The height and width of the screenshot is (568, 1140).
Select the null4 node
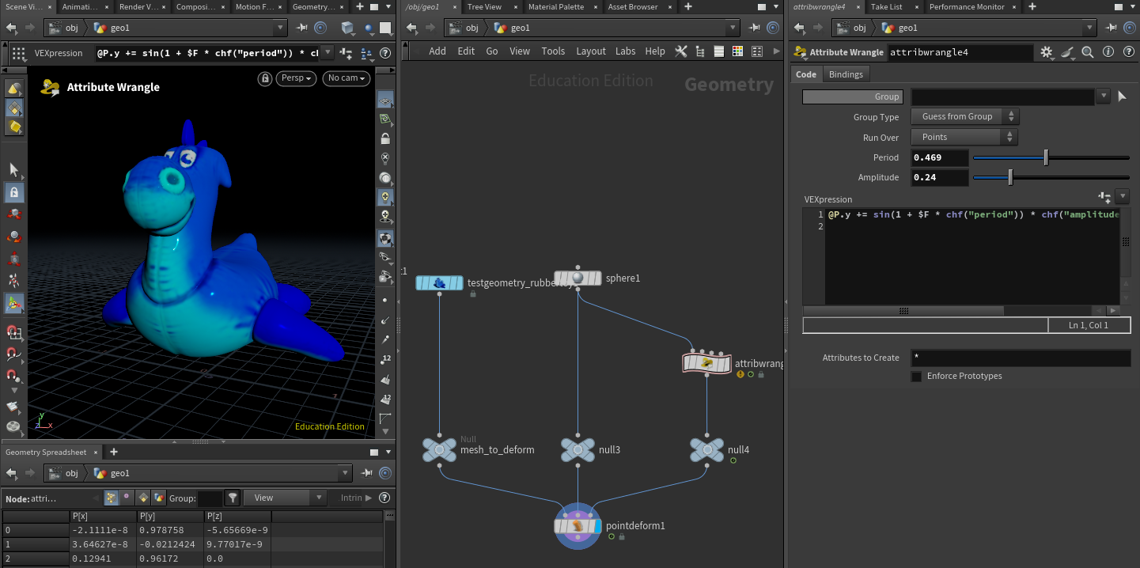tap(706, 450)
